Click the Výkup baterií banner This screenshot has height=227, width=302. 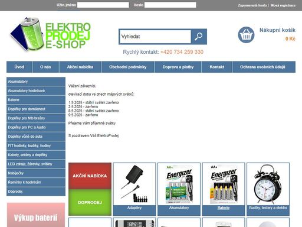click(36, 215)
